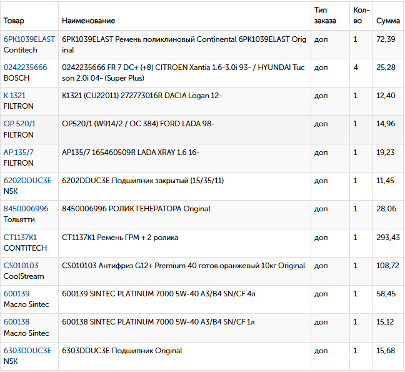Click the 'Ремень ГРМ + 2 ролика' description
Screen dimensions: 405x372
(x=120, y=238)
